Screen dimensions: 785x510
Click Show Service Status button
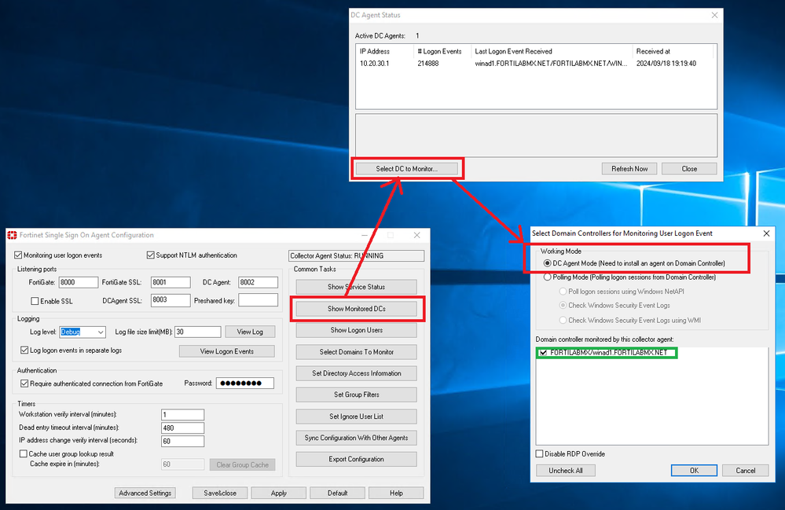pyautogui.click(x=357, y=288)
